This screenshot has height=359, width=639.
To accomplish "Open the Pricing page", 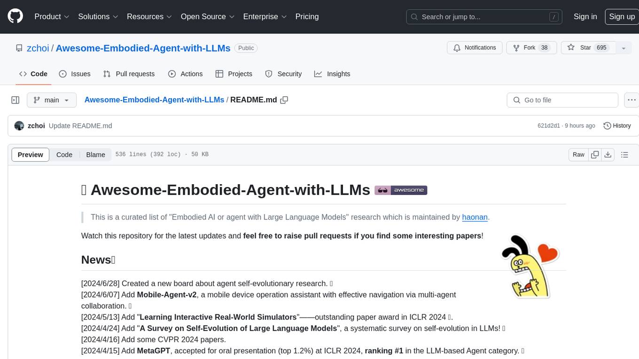I will coord(307,16).
